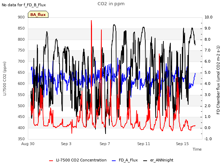Click the 'FD Chamber flux' right axis title

click(218, 80)
